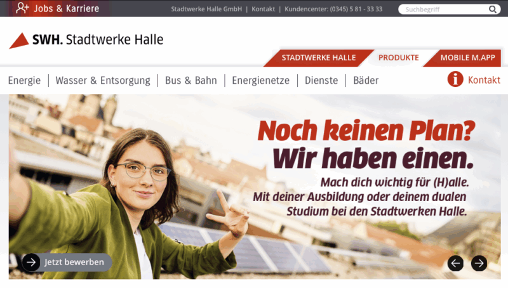Select the Mobile M.APP tab
This screenshot has width=508, height=288.
pos(464,58)
